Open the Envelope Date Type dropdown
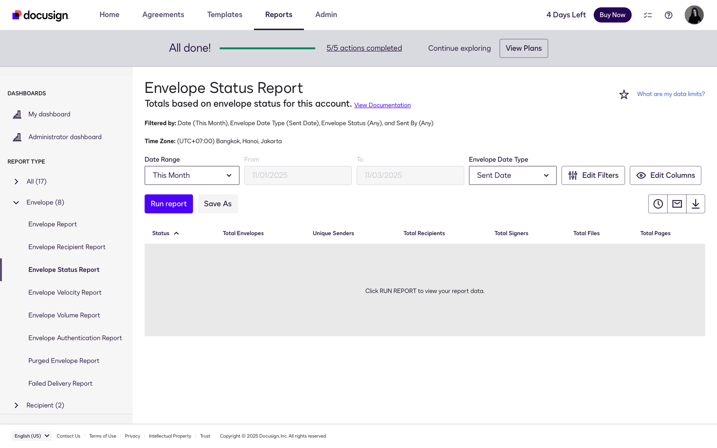Screen dimensions: 717x448 point(512,175)
